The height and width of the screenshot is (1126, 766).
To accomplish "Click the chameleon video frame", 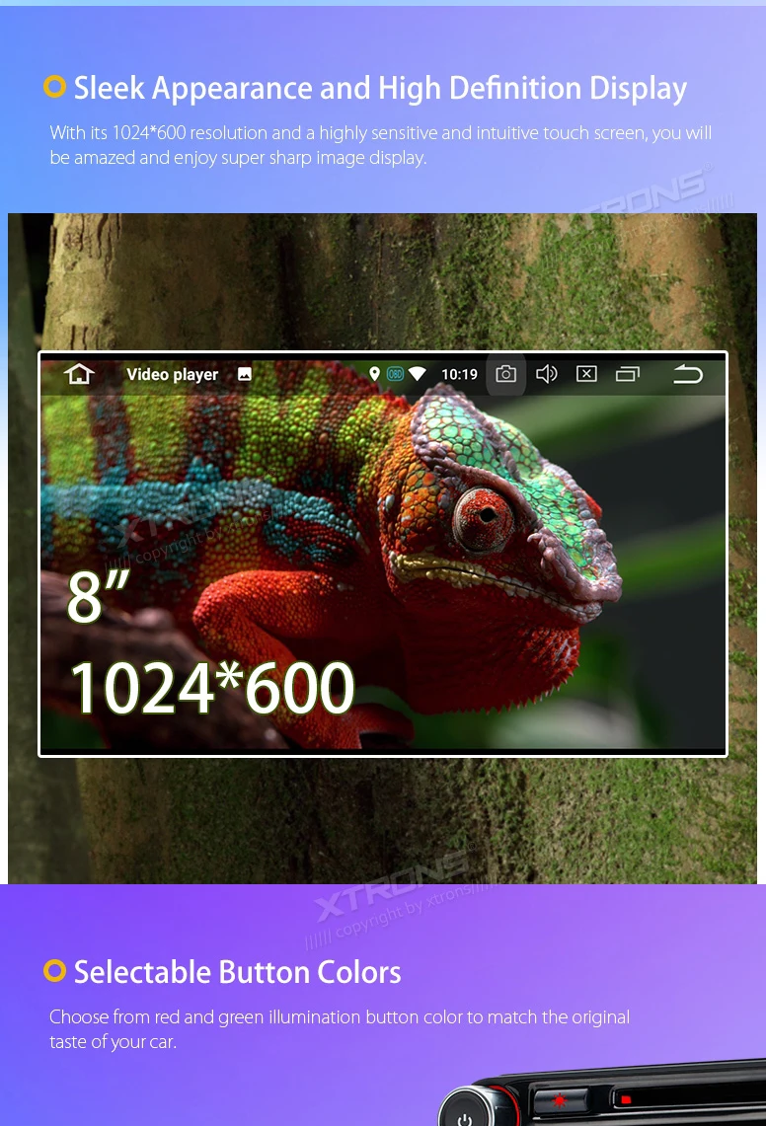I will (382, 554).
